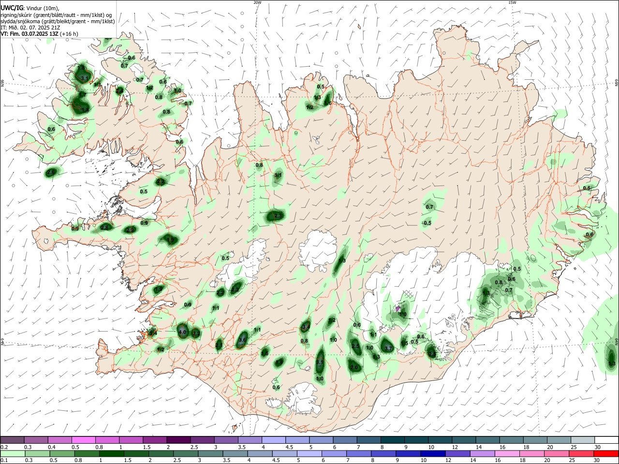Select the light gray 25–30 snow swatch
This screenshot has height=464, width=619.
[x=583, y=440]
